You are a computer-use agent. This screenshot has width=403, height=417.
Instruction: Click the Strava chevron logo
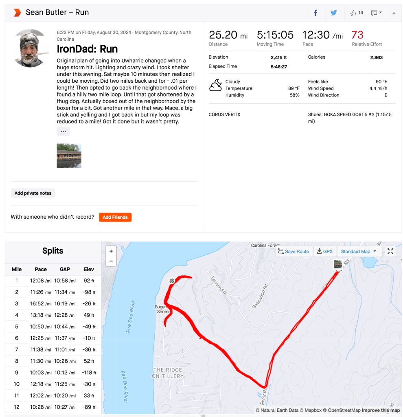(x=17, y=13)
